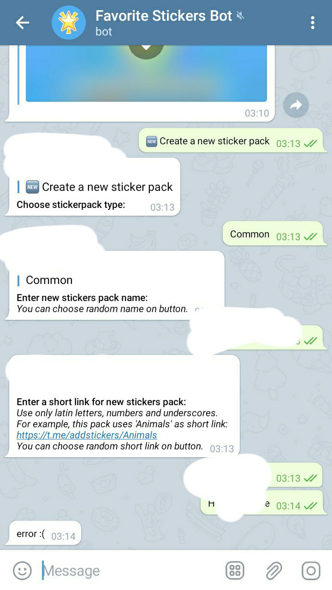Image resolution: width=332 pixels, height=590 pixels.
Task: Open the emoji picker smiley icon
Action: tap(22, 571)
